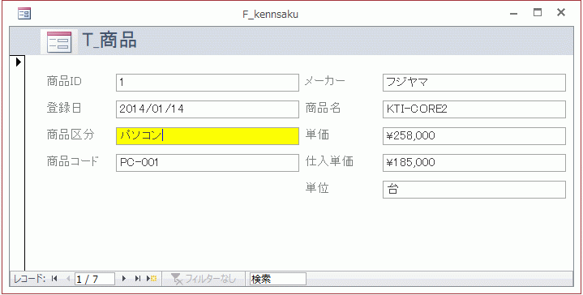Click the メーカー label
583x295 pixels.
(x=325, y=81)
